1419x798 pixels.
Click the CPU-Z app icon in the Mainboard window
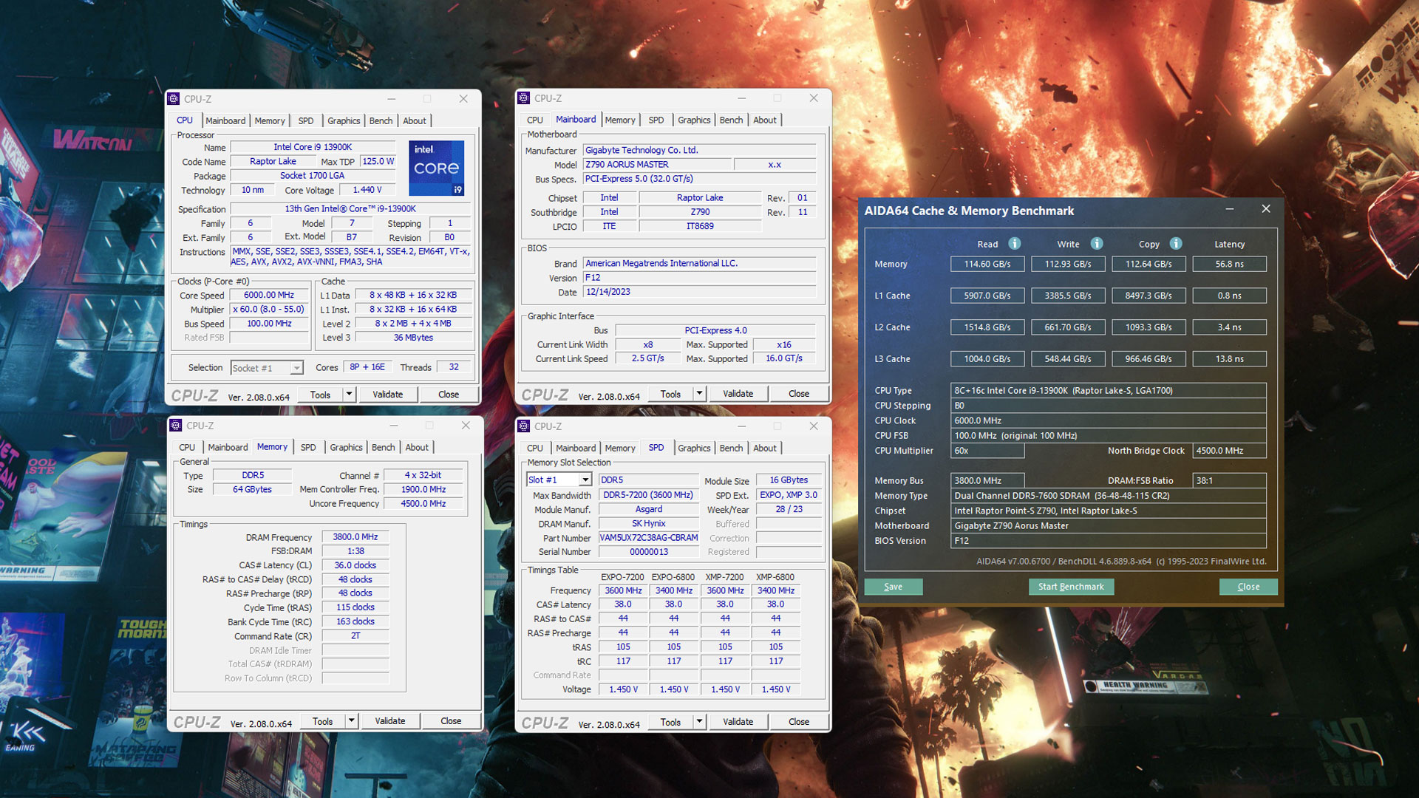[x=524, y=98]
